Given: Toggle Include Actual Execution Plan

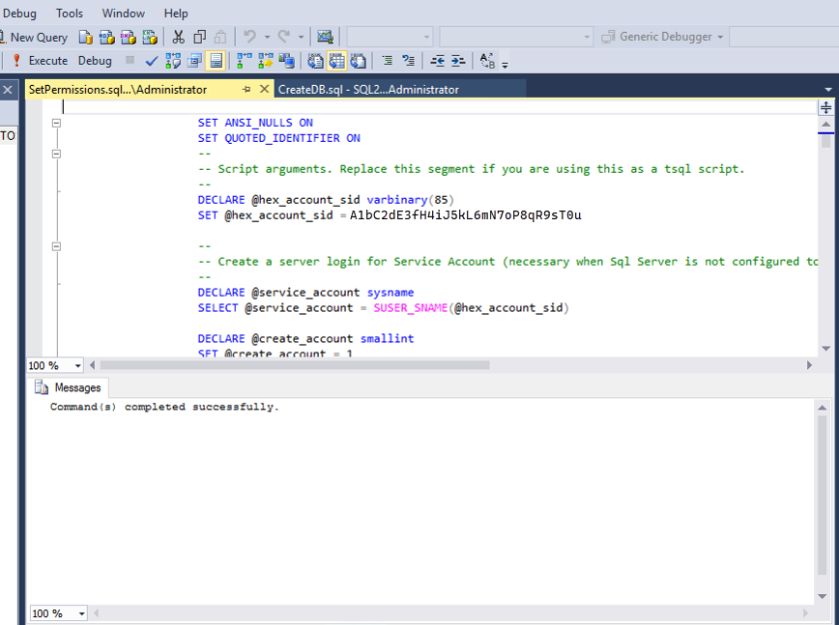Looking at the screenshot, I should coord(242,60).
